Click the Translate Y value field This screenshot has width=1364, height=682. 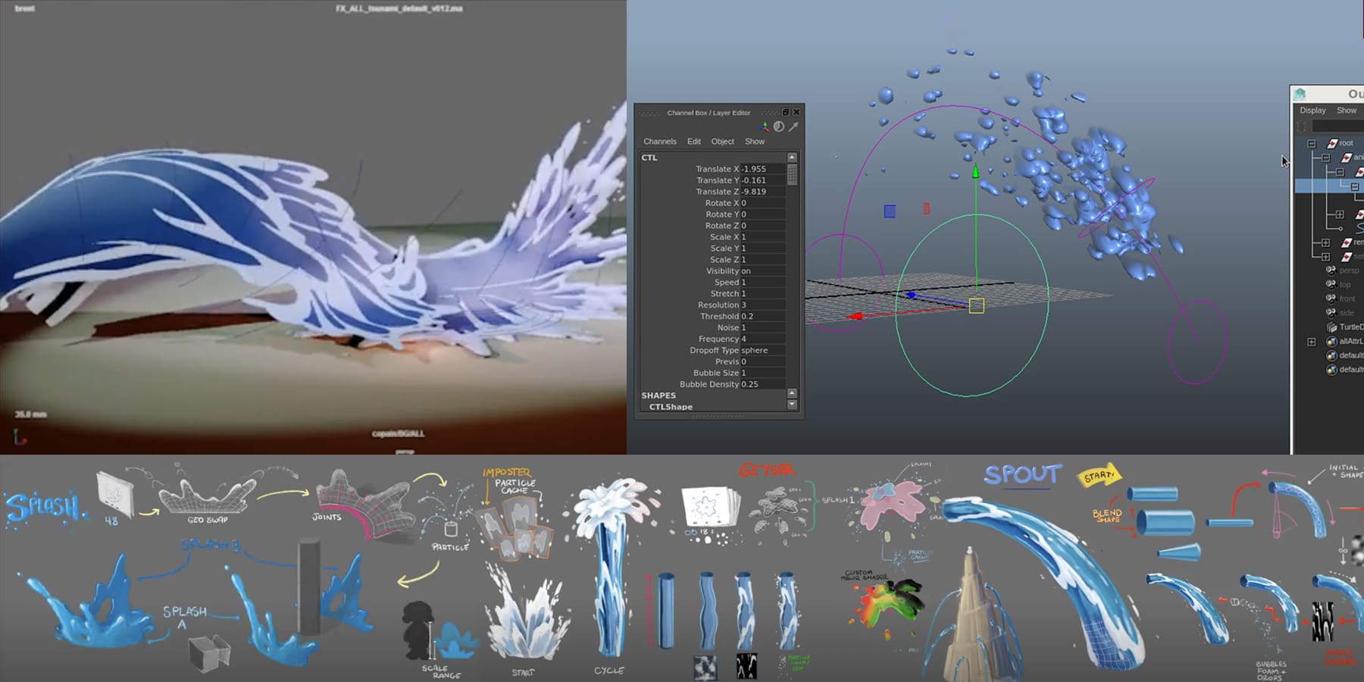pos(762,180)
